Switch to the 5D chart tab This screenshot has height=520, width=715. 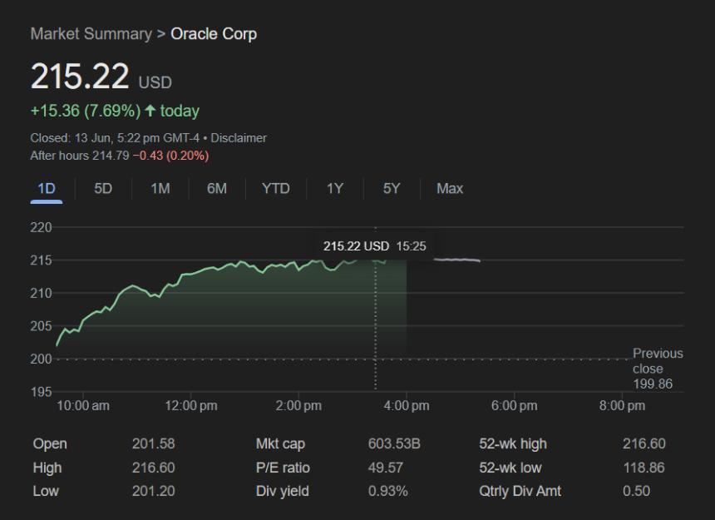(x=103, y=189)
